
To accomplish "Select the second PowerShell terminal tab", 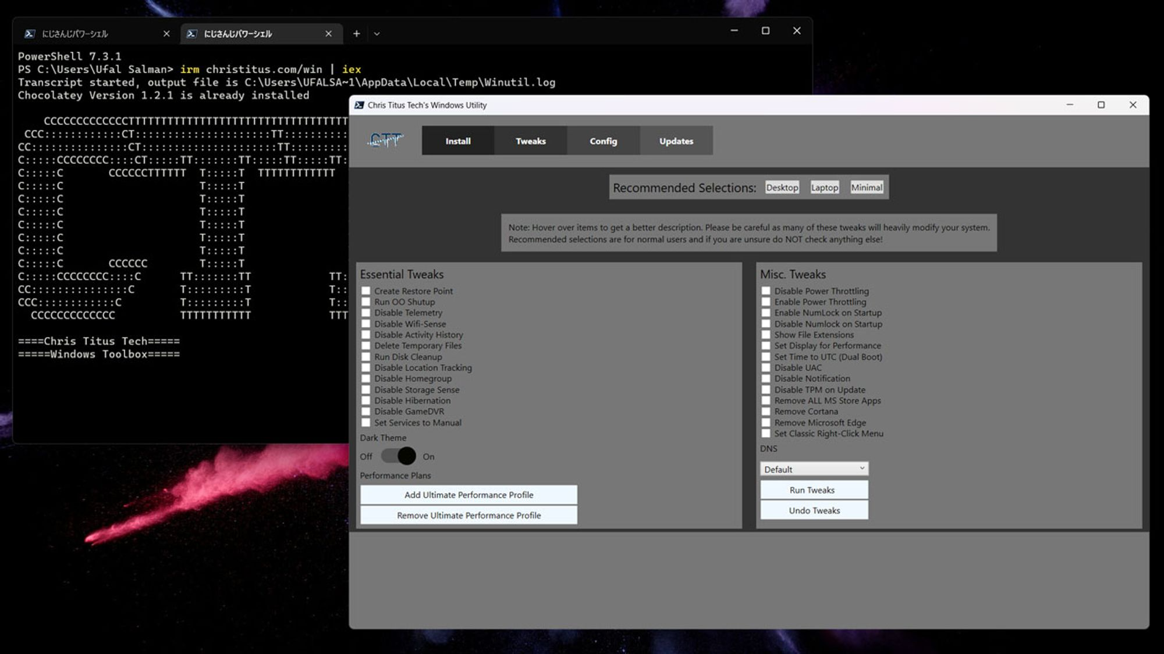I will pos(261,34).
